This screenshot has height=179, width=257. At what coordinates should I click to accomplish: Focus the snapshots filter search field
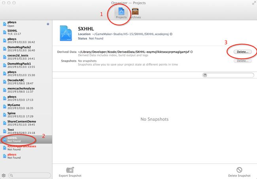(x=228, y=75)
